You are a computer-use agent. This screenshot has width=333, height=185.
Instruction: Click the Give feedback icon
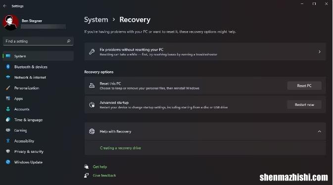pyautogui.click(x=86, y=175)
